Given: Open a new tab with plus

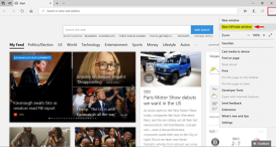Looking at the screenshot, I should tap(57, 3).
